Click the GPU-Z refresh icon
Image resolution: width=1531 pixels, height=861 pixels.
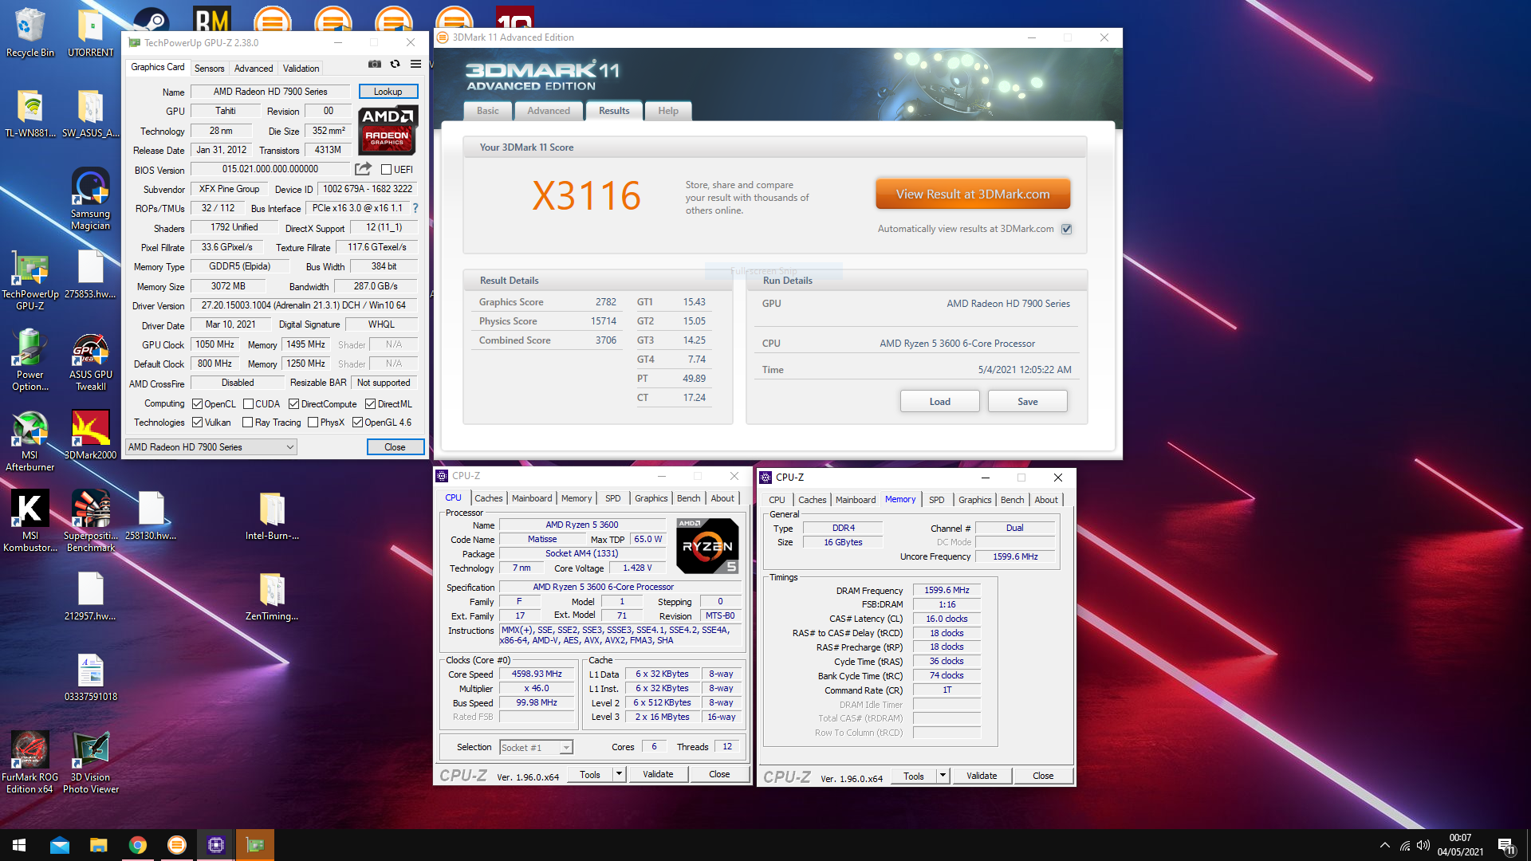[395, 65]
